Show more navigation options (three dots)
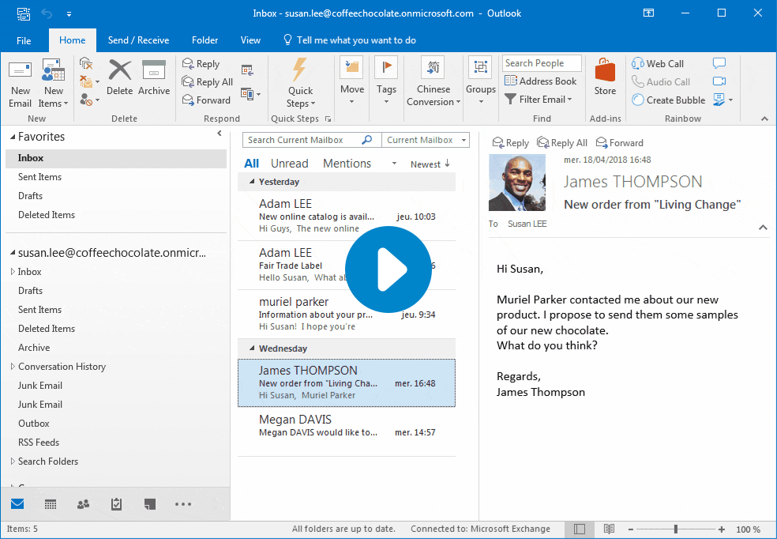This screenshot has width=777, height=539. (x=183, y=504)
